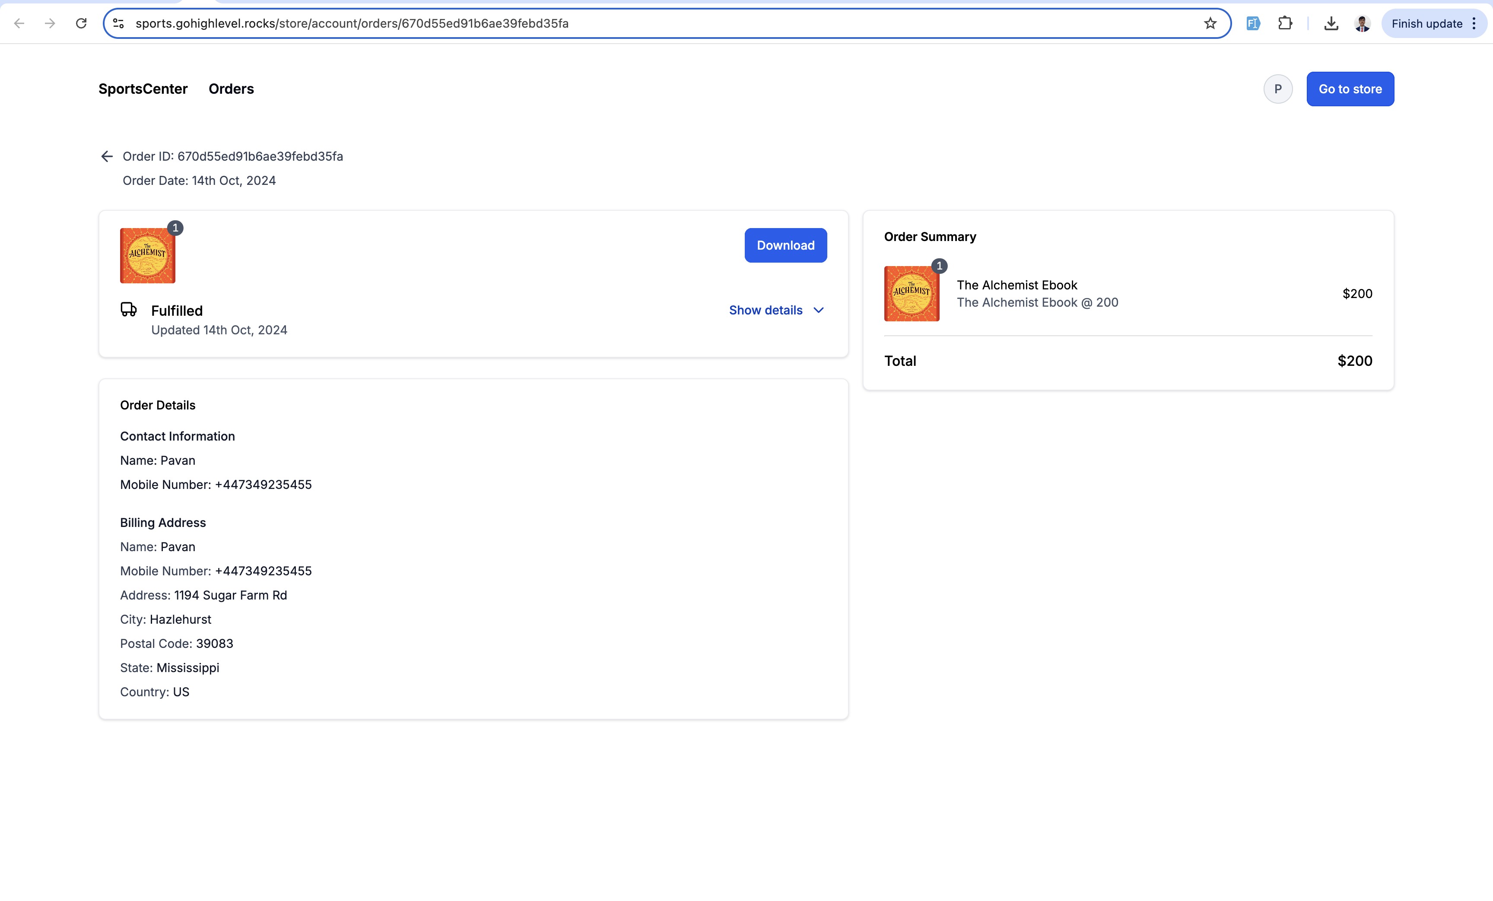Open the Chrome profile avatar
Image resolution: width=1493 pixels, height=901 pixels.
coord(1362,24)
